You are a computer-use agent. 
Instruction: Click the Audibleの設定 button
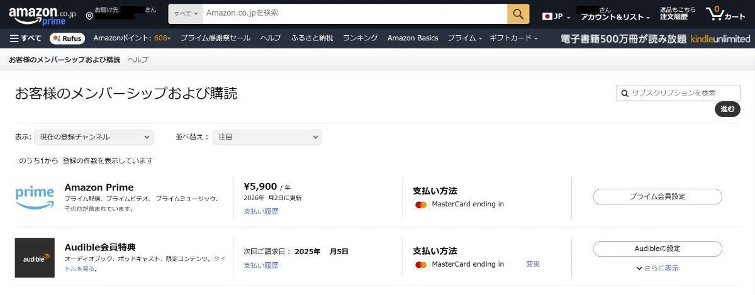pos(657,248)
